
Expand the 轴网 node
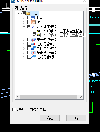pyautogui.click(x=24, y=18)
